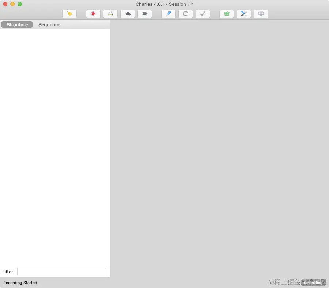Click the Recording Started status text

(20, 283)
